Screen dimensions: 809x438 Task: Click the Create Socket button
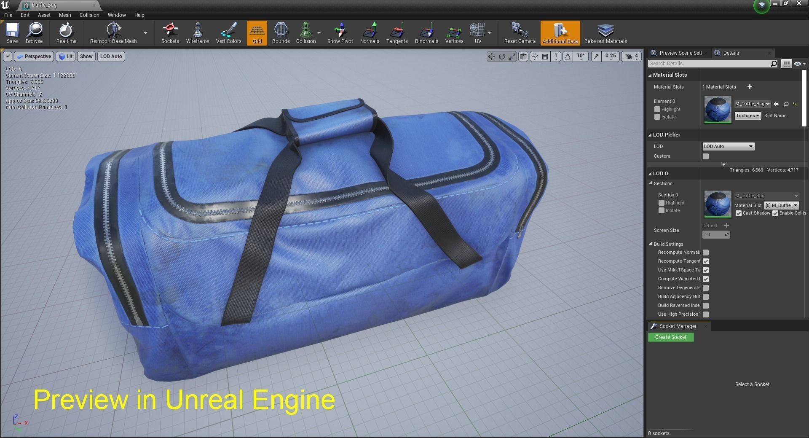(671, 337)
